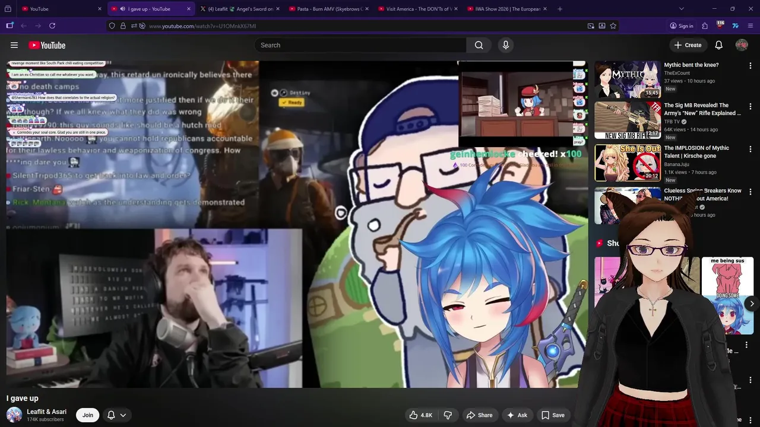
Task: Open the browser extensions puzzle icon
Action: click(x=705, y=26)
